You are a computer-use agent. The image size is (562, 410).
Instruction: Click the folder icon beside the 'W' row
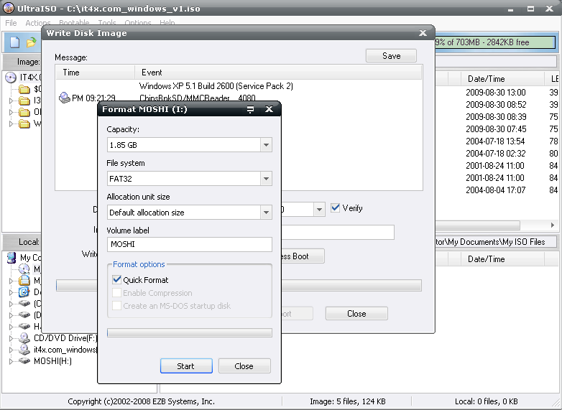[24, 124]
